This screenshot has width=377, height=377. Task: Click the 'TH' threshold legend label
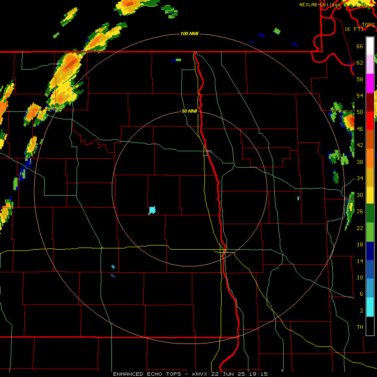pyautogui.click(x=360, y=327)
